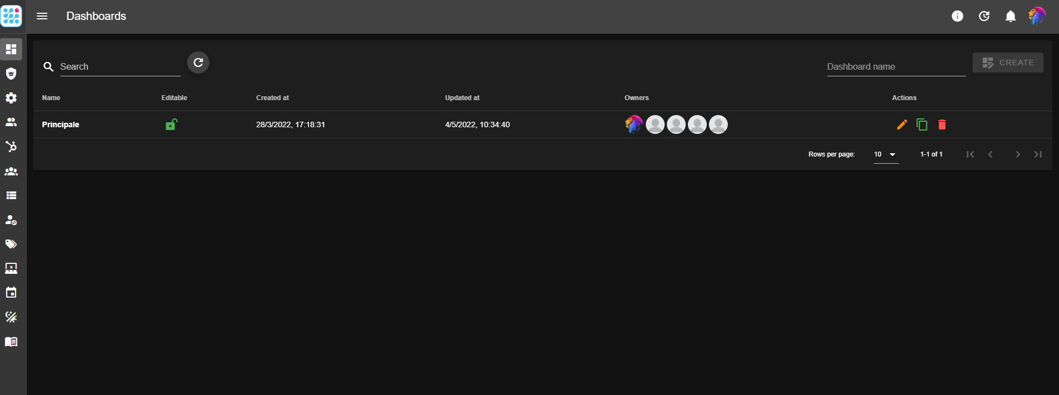
Task: Go to next page of results
Action: (1017, 154)
